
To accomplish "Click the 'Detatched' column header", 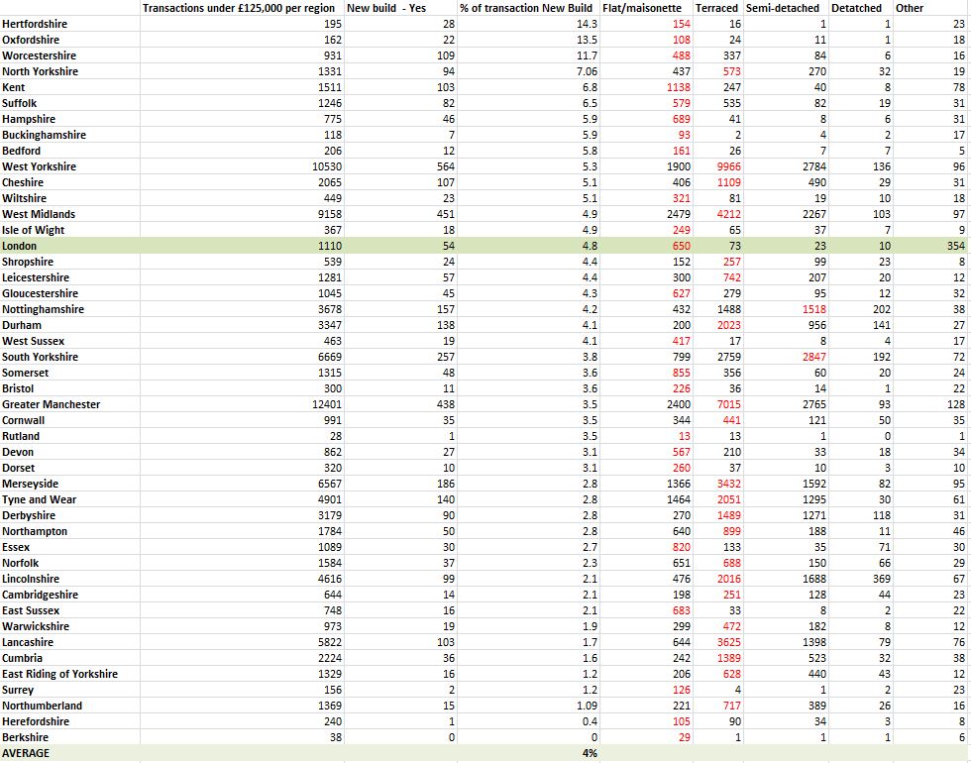I will click(856, 8).
